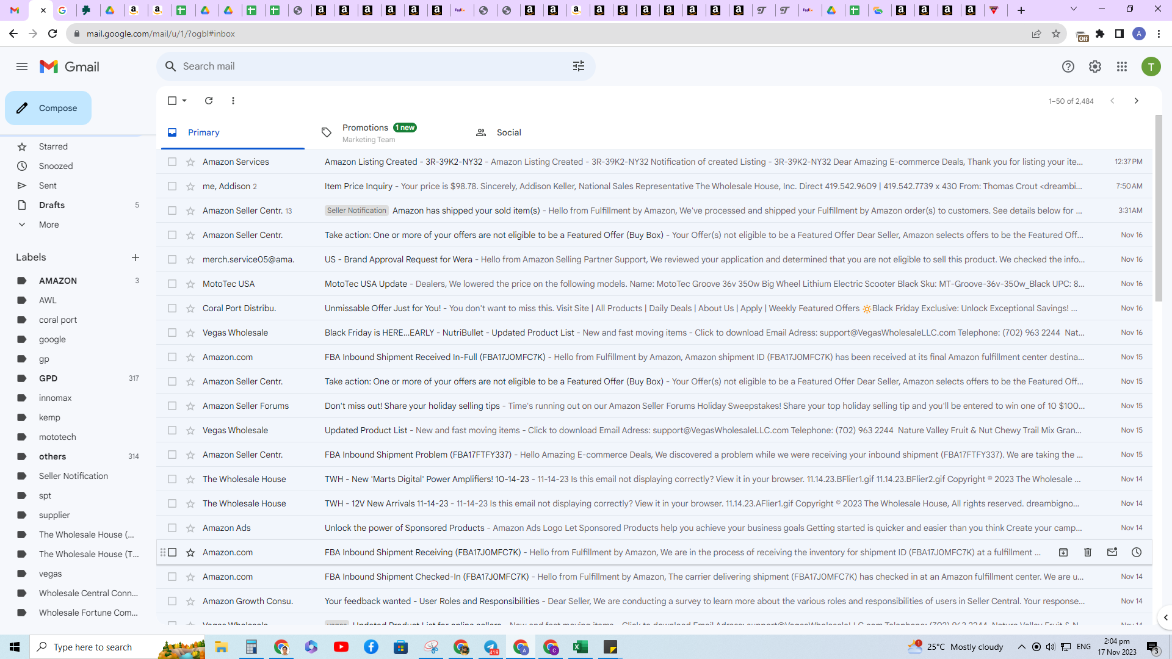
Task: Show hidden system tray icons
Action: (x=1021, y=647)
